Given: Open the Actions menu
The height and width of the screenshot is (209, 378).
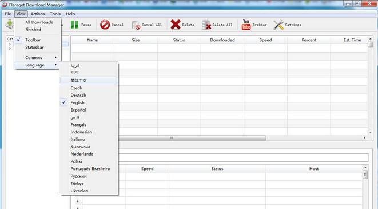Looking at the screenshot, I should pyautogui.click(x=38, y=14).
